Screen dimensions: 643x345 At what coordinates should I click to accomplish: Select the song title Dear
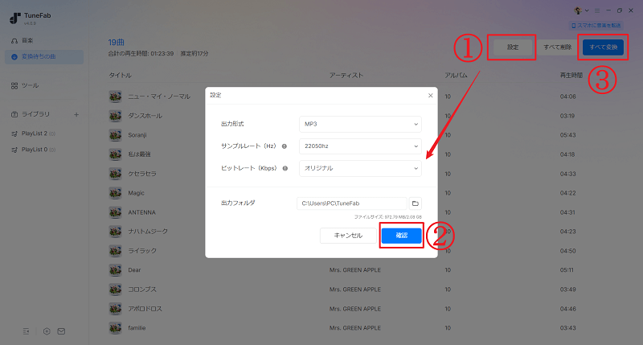tap(134, 270)
